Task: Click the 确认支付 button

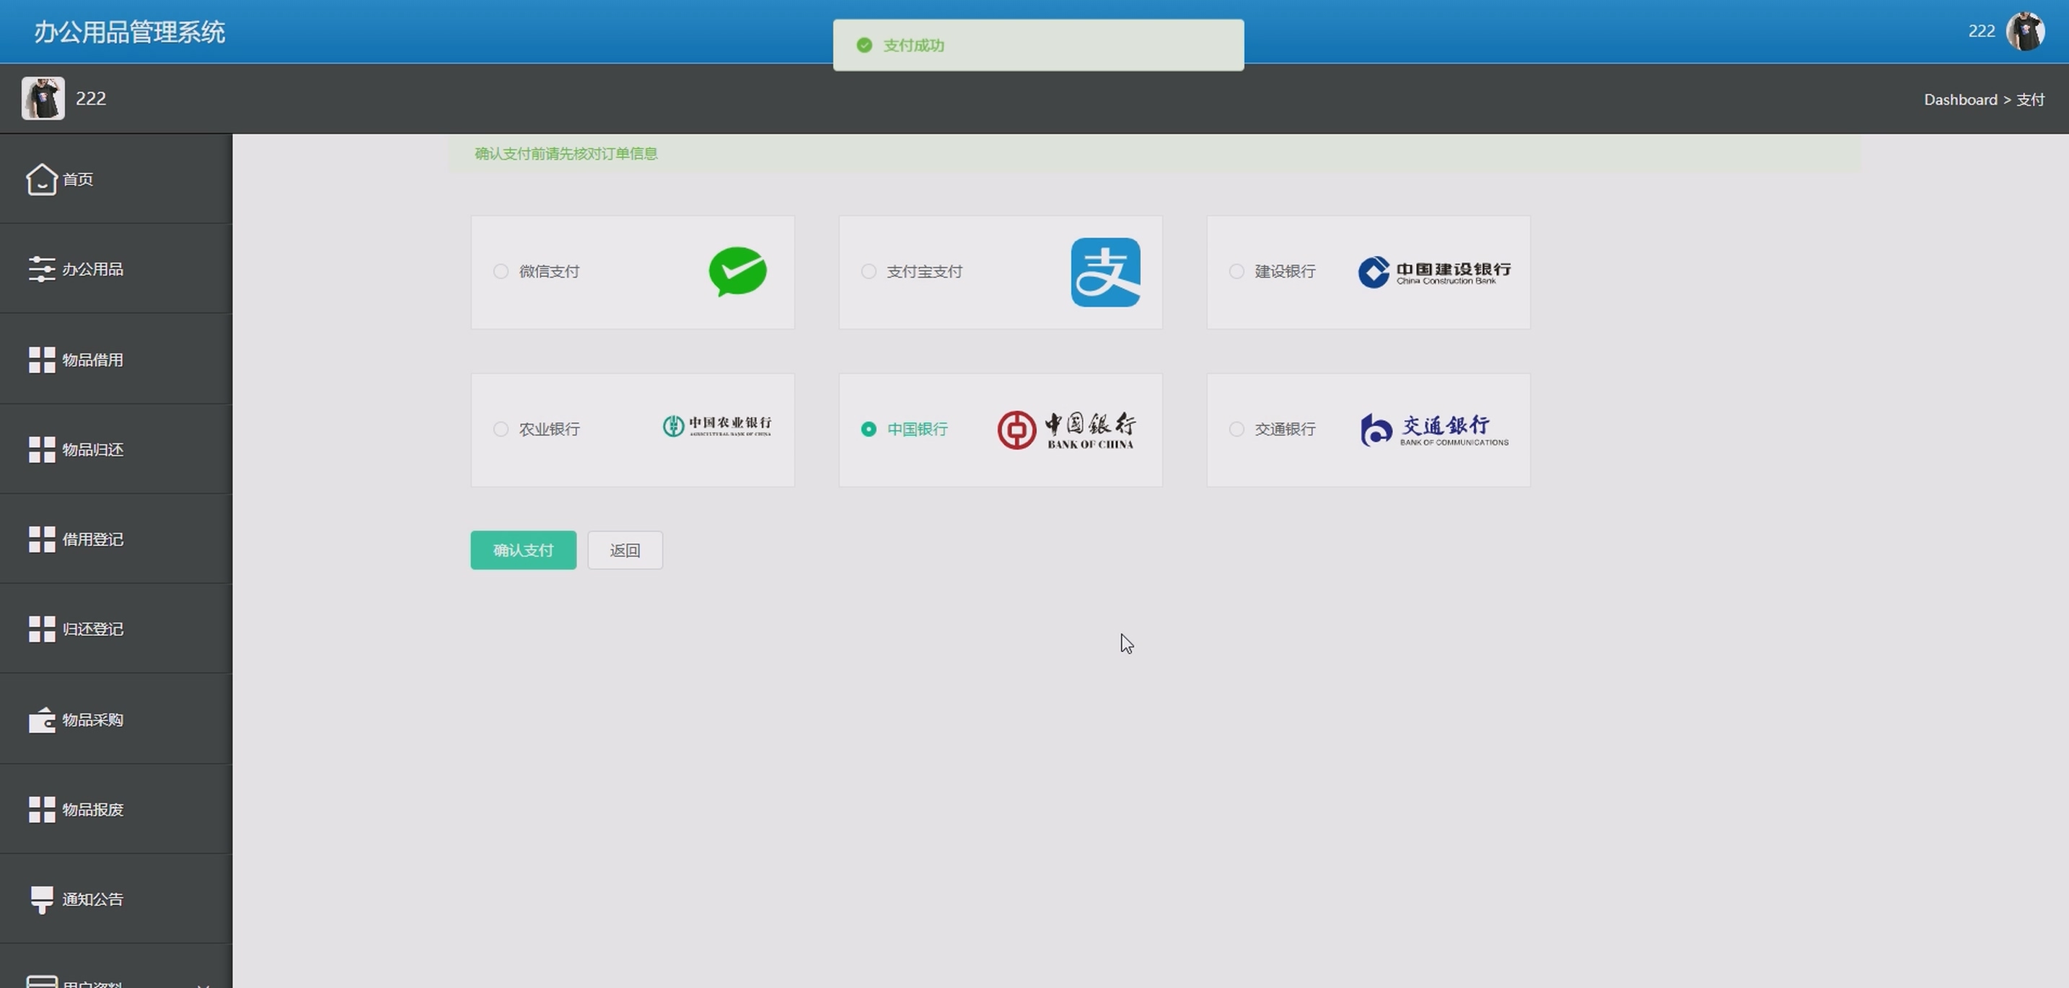Action: click(x=523, y=550)
